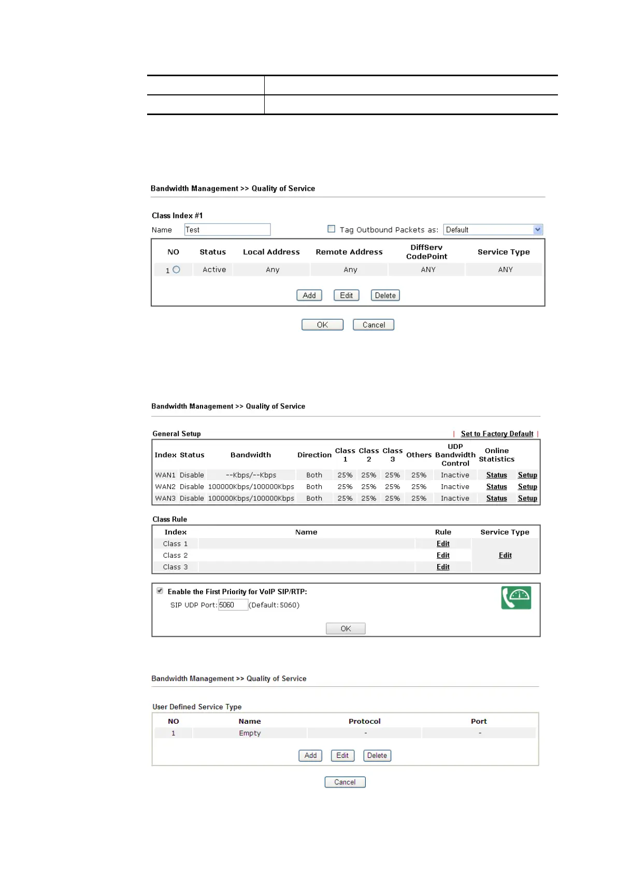The image size is (617, 873).
Task: Add a user defined service type
Action: (x=310, y=755)
